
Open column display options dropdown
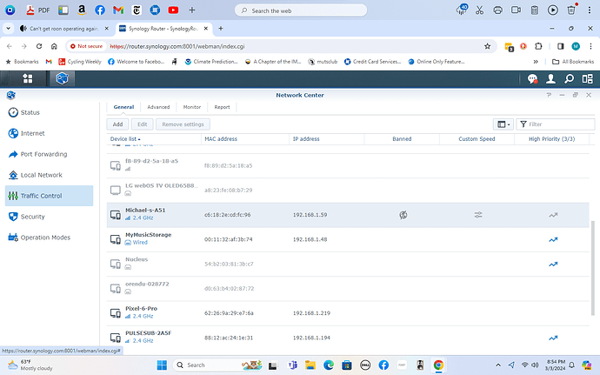[x=503, y=124]
